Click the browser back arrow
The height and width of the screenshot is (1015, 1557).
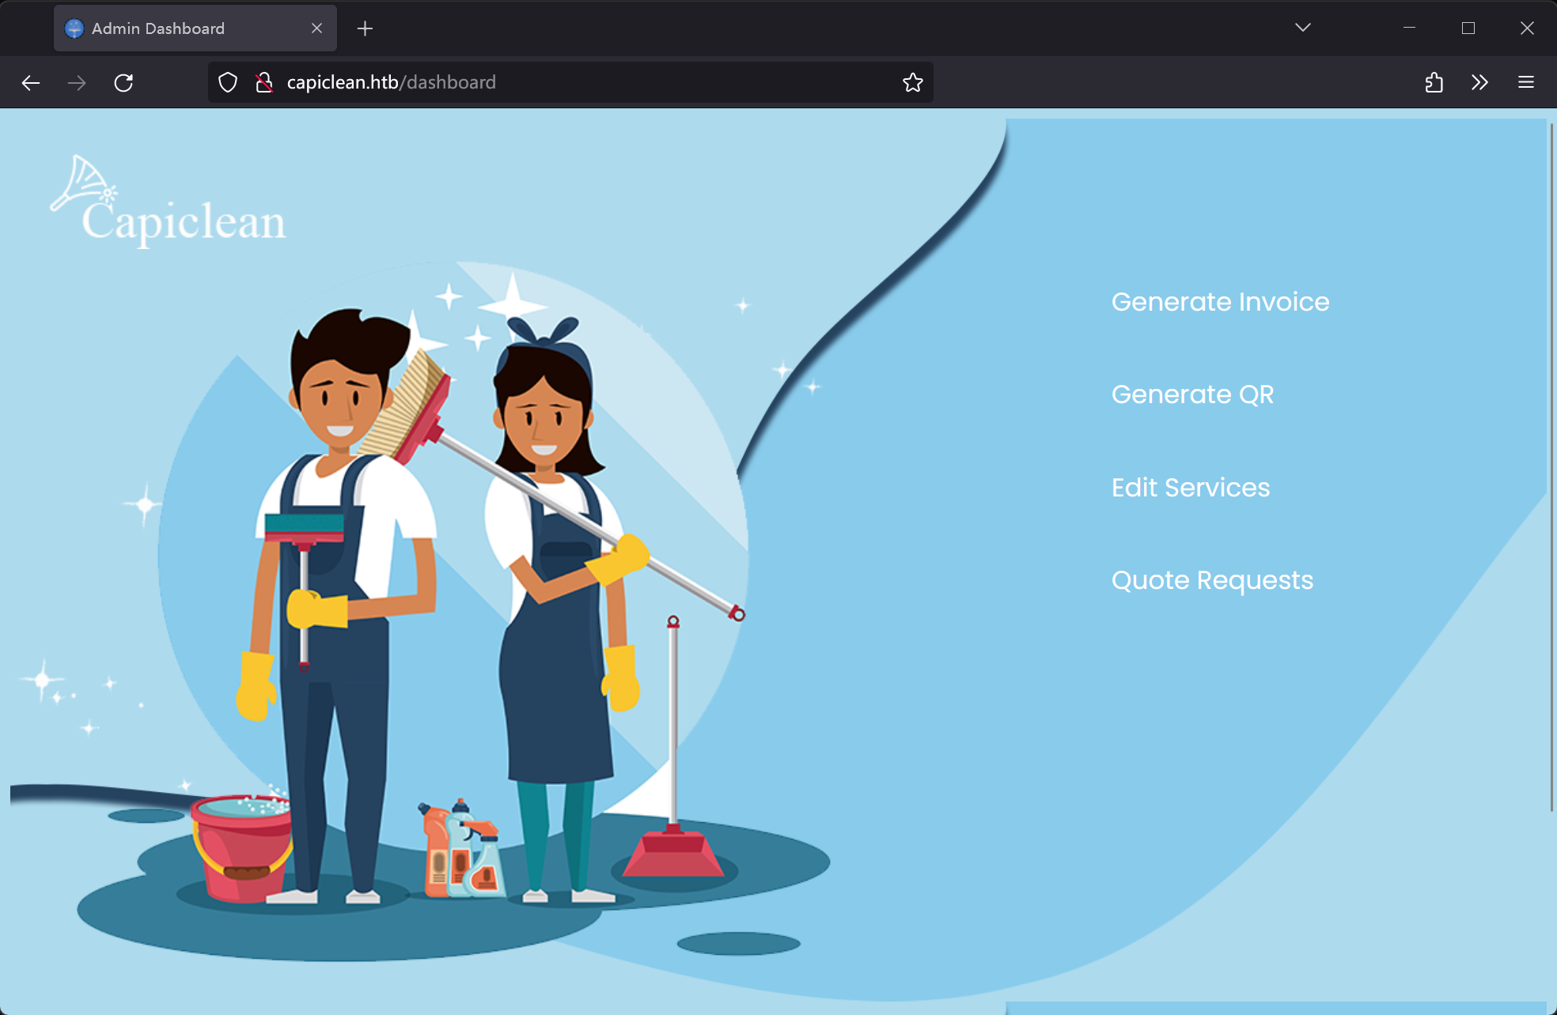[x=31, y=82]
